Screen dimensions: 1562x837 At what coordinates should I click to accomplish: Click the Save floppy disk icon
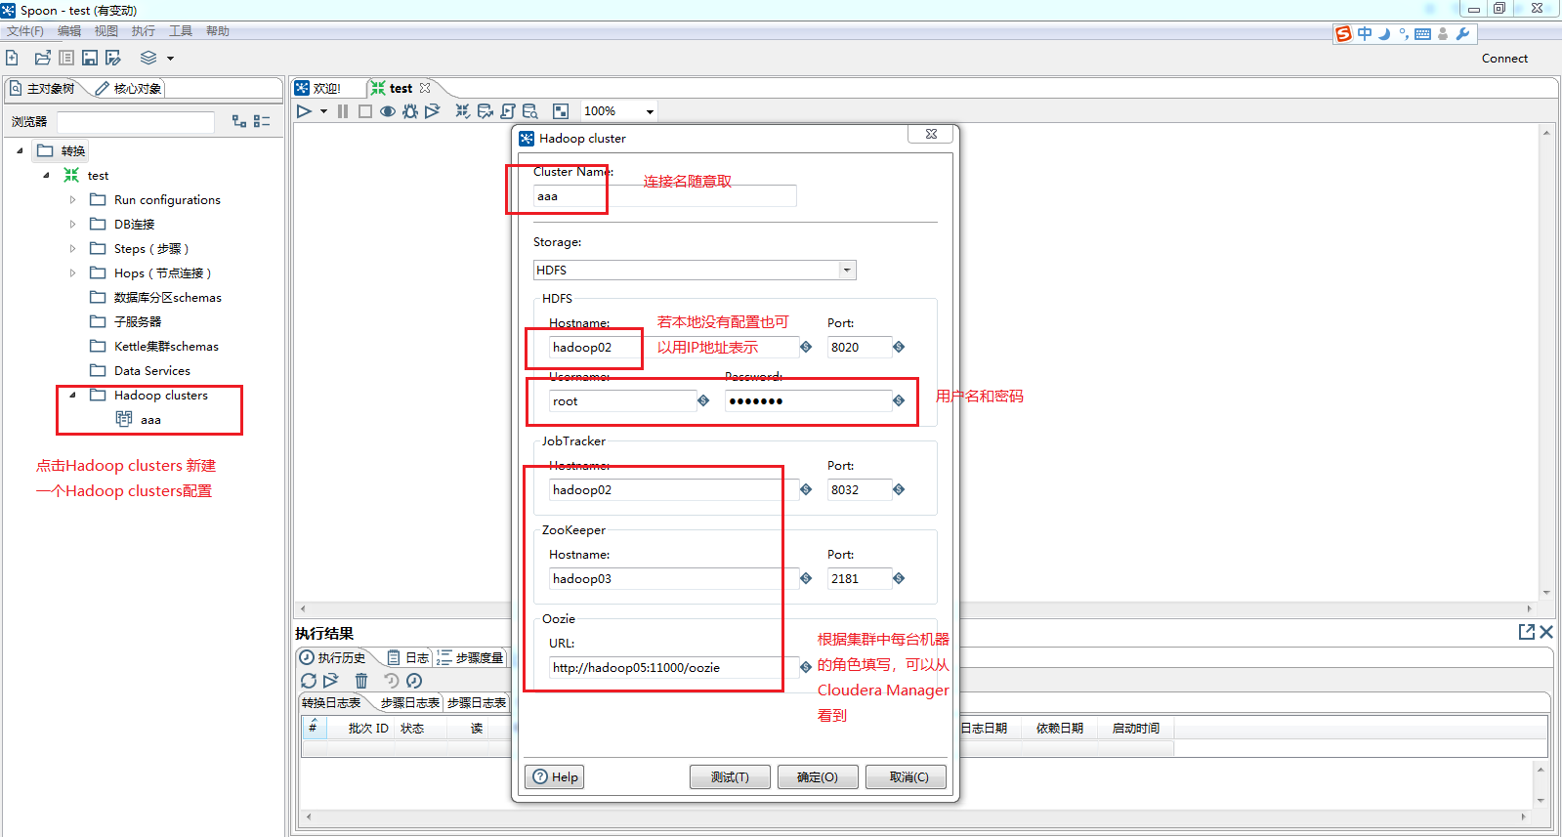coord(90,58)
